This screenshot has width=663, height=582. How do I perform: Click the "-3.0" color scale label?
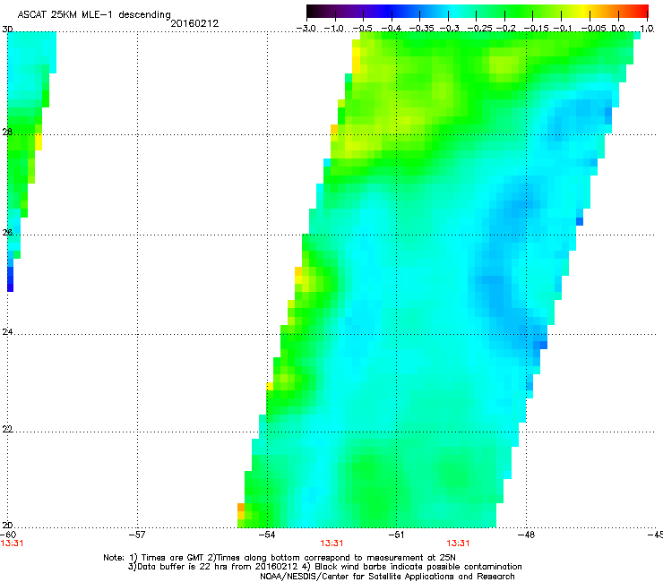coord(306,29)
